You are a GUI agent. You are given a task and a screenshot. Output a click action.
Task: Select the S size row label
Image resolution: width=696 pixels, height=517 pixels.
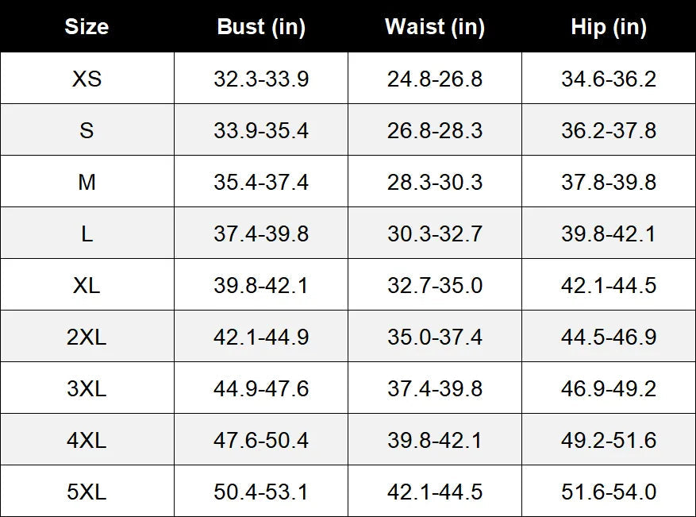(x=87, y=130)
